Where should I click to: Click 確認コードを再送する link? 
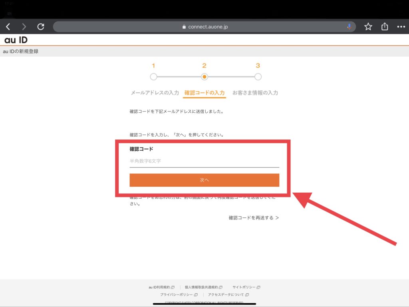coord(254,218)
